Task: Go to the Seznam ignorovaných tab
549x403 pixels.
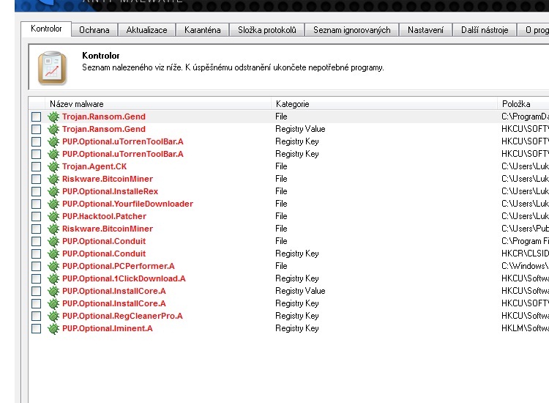Action: (352, 30)
